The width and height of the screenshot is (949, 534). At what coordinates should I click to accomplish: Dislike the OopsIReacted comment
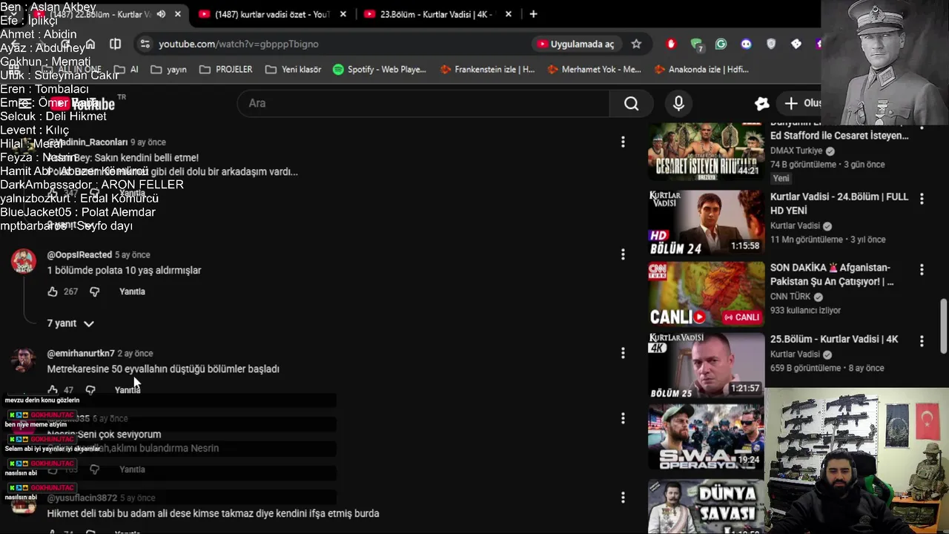coord(94,291)
